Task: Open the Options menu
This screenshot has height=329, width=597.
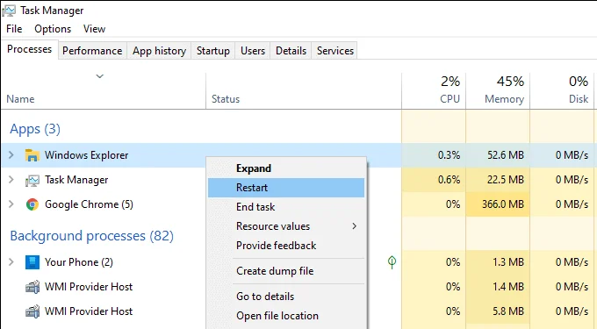Action: pos(53,29)
